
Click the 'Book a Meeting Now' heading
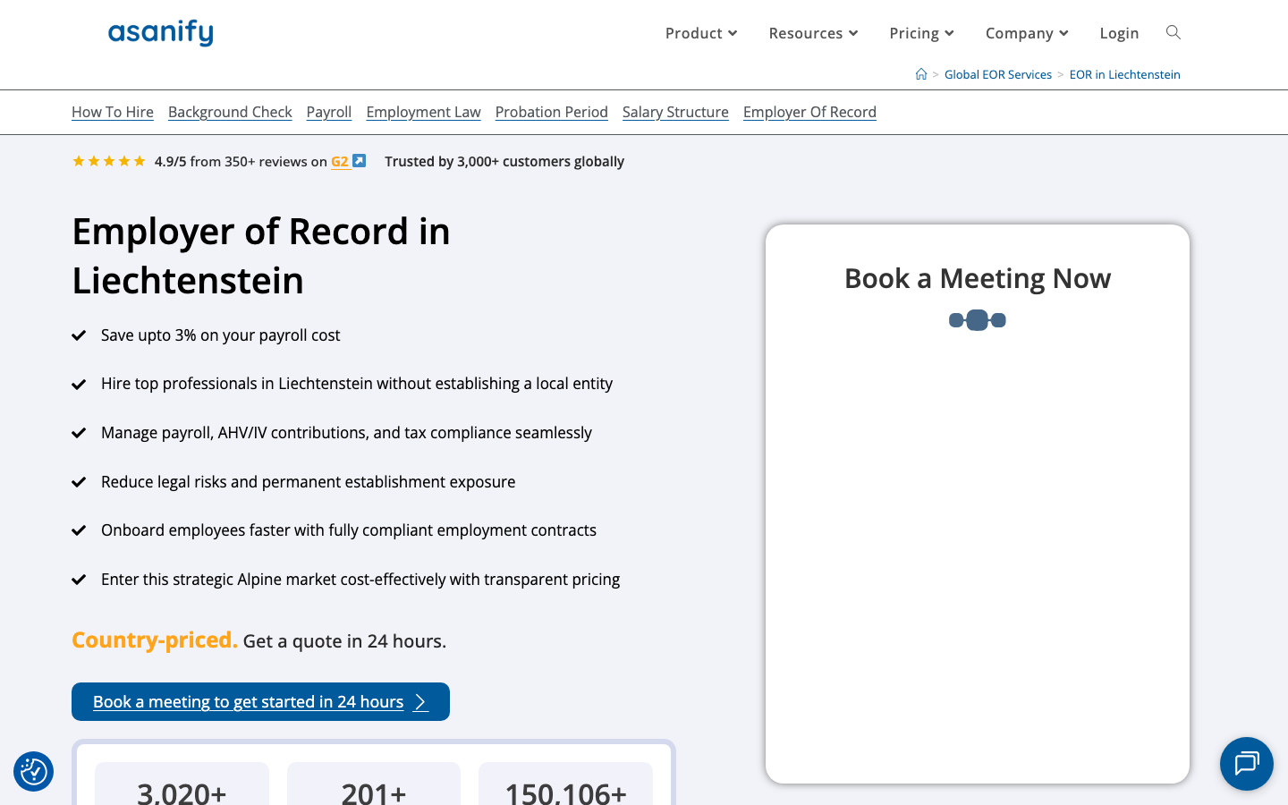[x=978, y=278]
